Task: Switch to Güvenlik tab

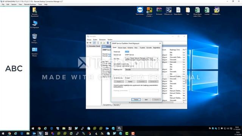Action: coord(149,48)
